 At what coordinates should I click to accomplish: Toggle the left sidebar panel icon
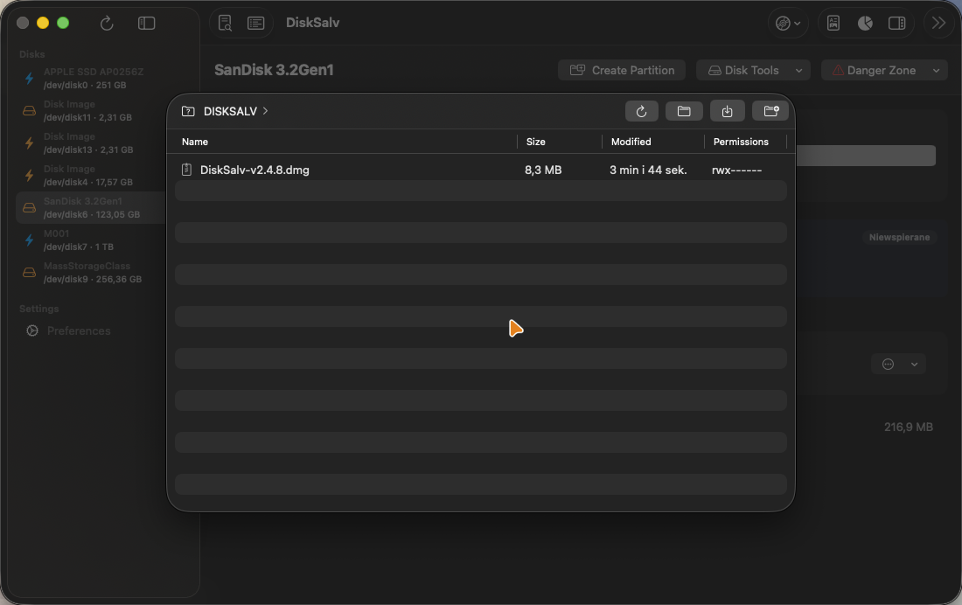[x=147, y=24]
